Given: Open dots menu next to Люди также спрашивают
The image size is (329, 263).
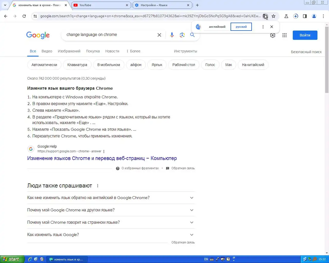Looking at the screenshot, I should tap(98, 186).
